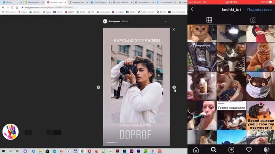Screen dimensions: 275x154
Task: Open Adobe XD from the taskbar
Action: [x=131, y=151]
